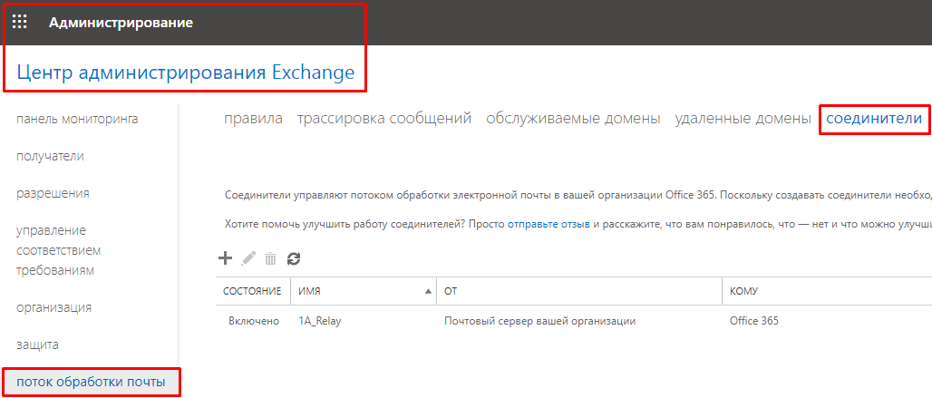Sort by the ИМЯ column arrow
Screen dimensions: 932x398
[x=428, y=291]
